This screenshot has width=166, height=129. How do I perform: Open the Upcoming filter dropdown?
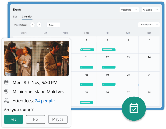[129, 10]
